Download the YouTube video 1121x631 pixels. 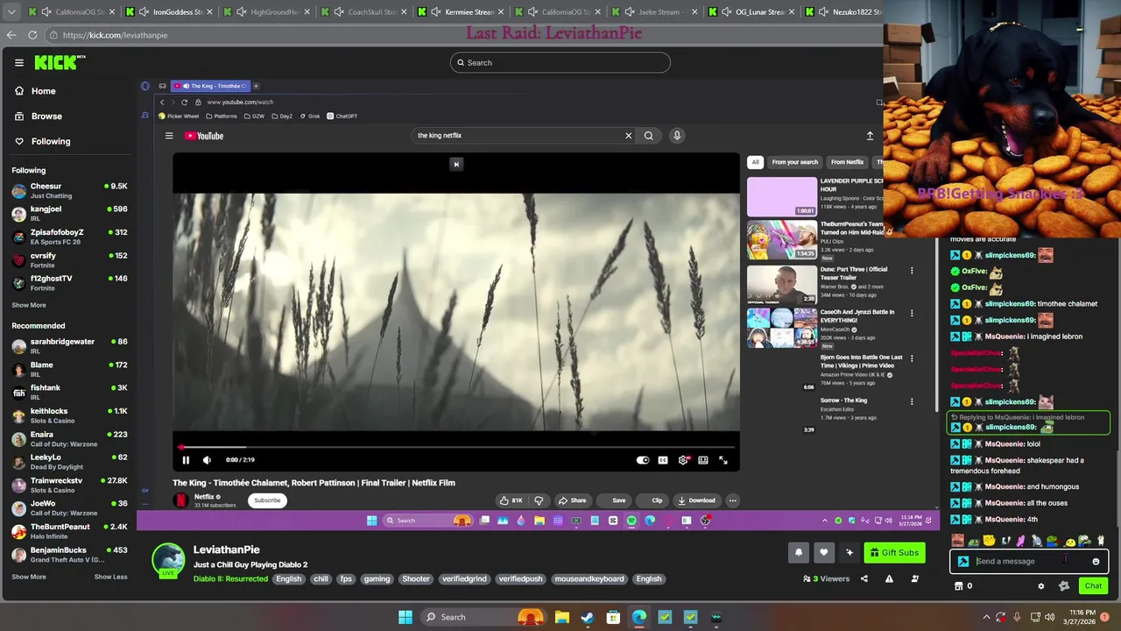[x=696, y=500]
